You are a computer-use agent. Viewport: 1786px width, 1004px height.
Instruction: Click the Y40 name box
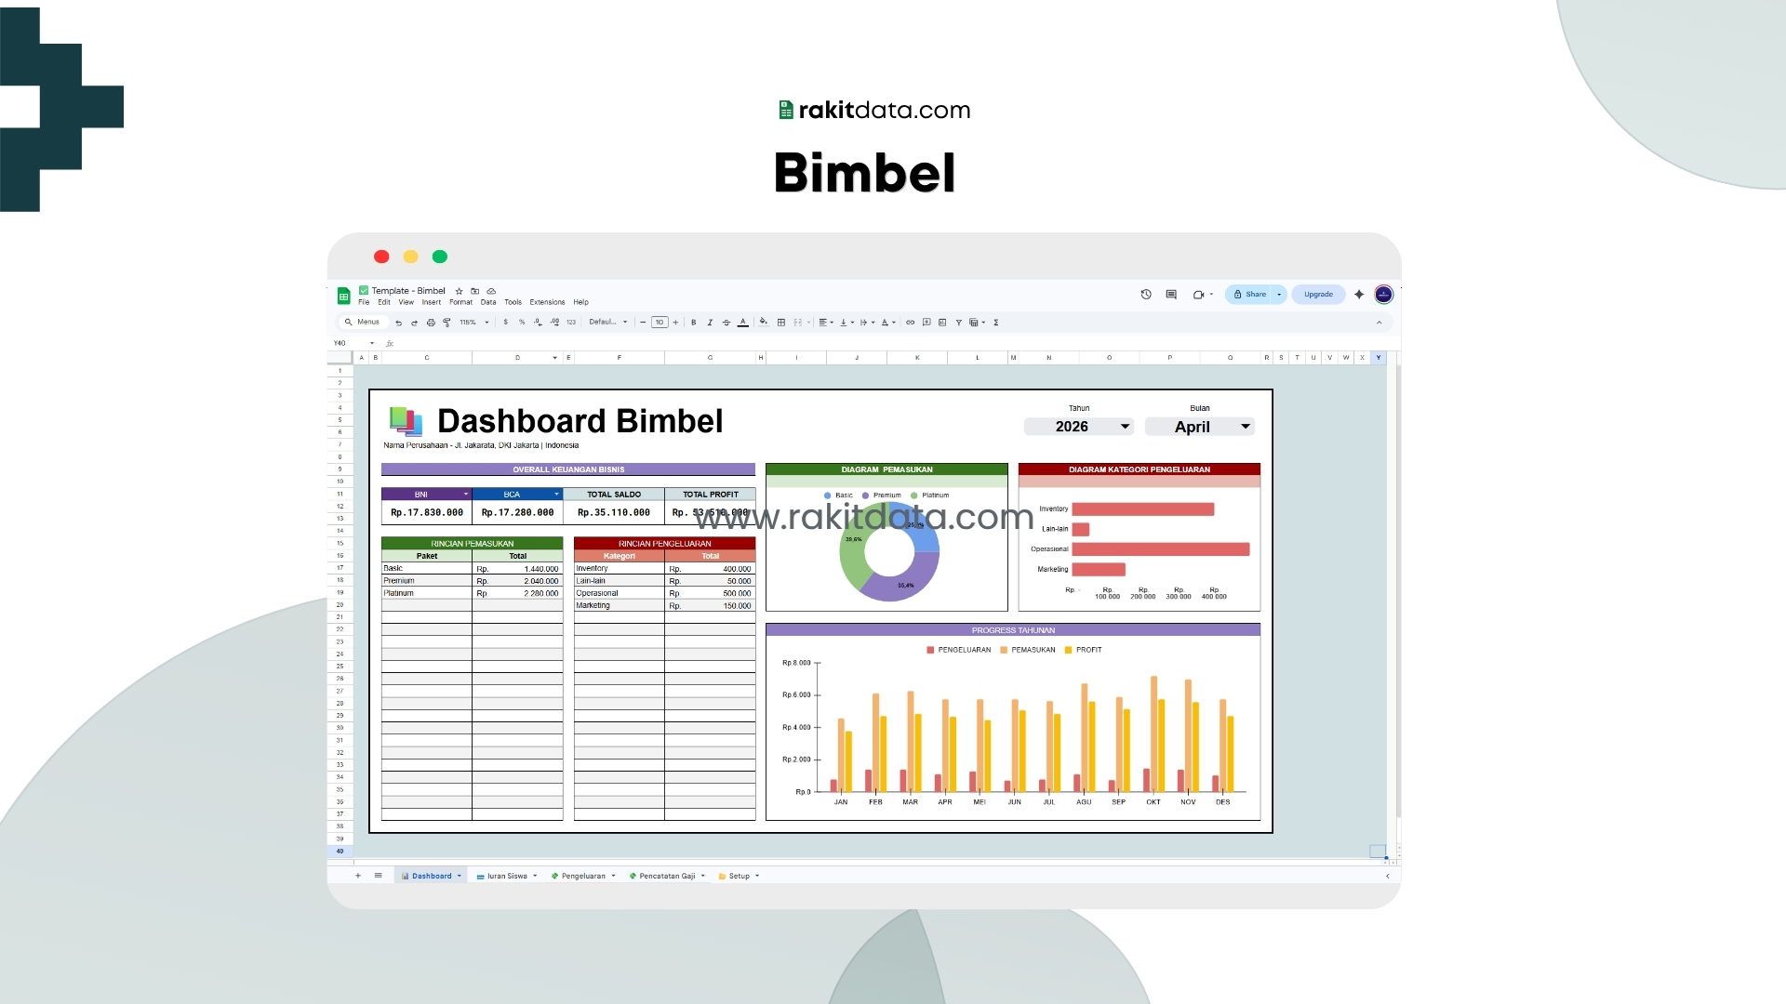[353, 343]
